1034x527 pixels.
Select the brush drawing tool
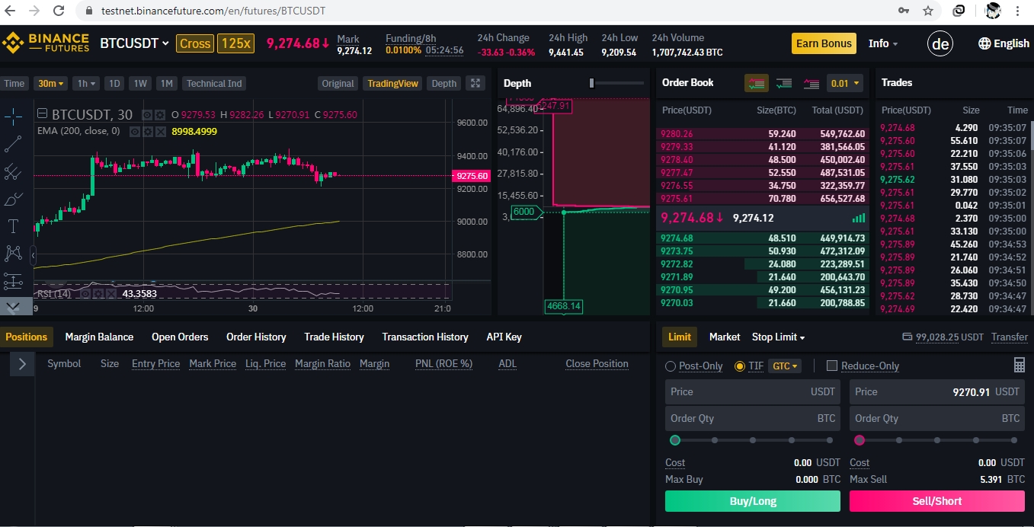(13, 200)
